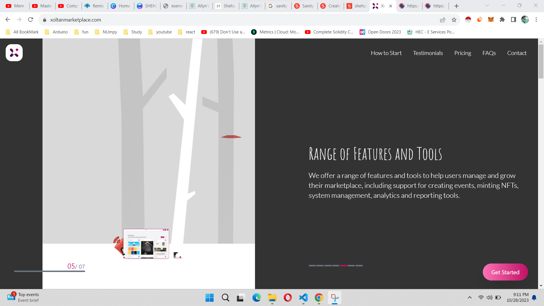The image size is (544, 306).
Task: Open Metrics | Cloud: Mo... bookmark
Action: pyautogui.click(x=275, y=32)
